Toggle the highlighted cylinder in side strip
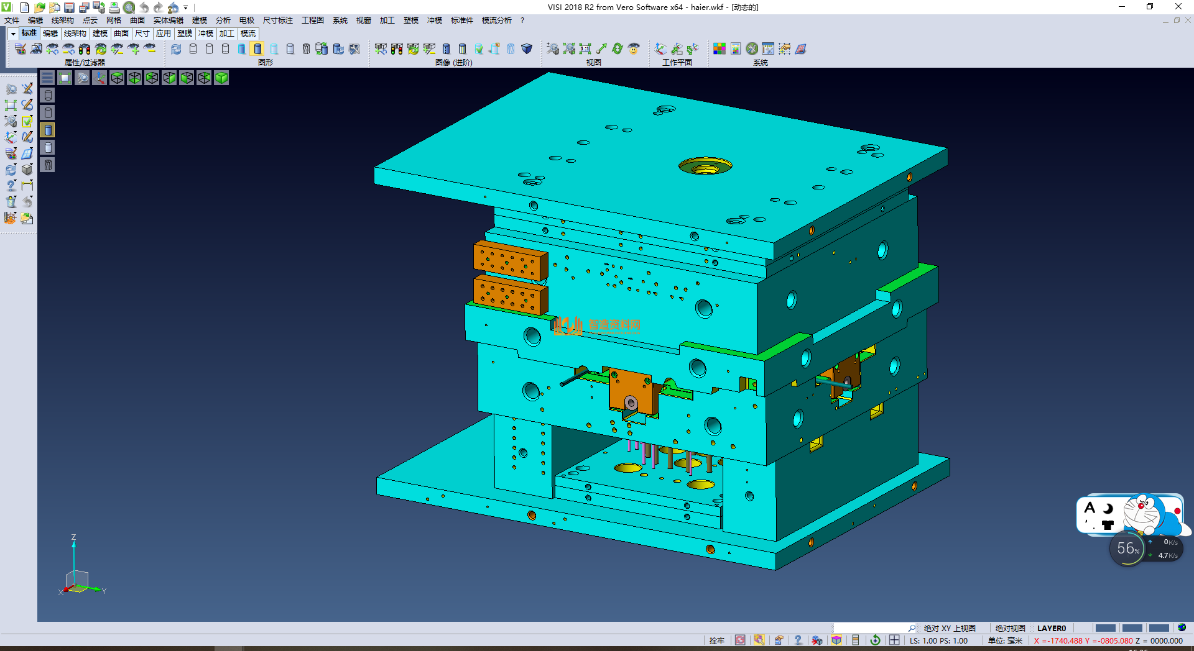Viewport: 1194px width, 651px height. click(48, 130)
